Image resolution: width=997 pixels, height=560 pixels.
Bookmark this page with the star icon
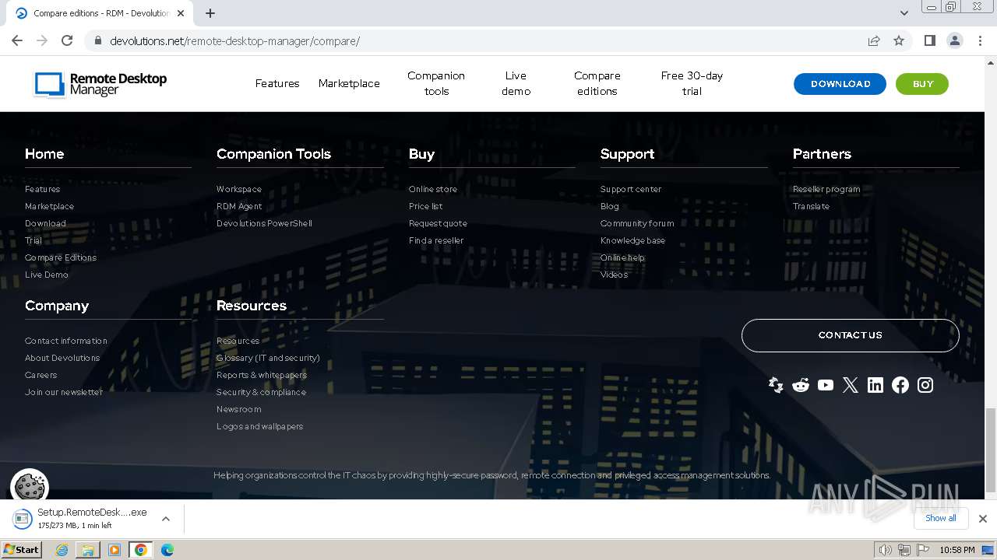899,40
